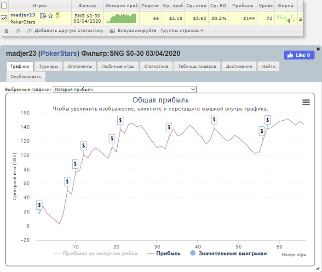
Task: Open the Любимые игры tab
Action: 118,66
